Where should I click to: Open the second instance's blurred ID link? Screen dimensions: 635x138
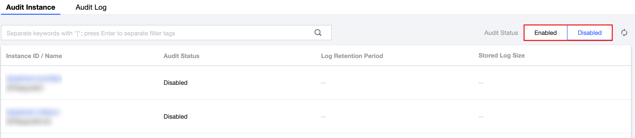33,112
